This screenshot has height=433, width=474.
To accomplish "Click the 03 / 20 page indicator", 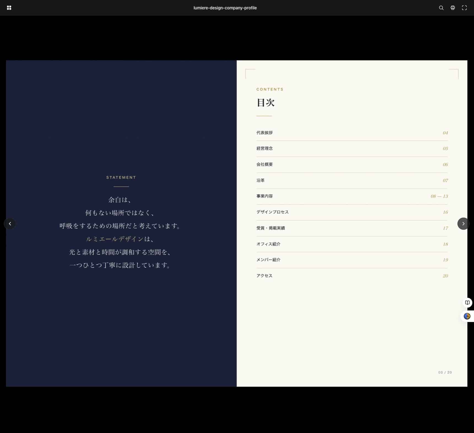I will pyautogui.click(x=445, y=372).
